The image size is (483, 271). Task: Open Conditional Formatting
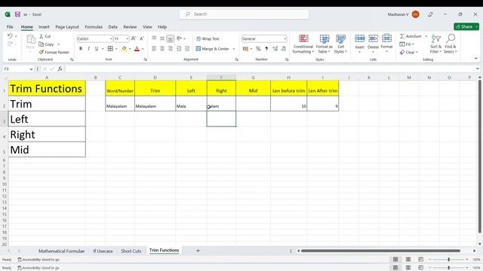pyautogui.click(x=303, y=44)
